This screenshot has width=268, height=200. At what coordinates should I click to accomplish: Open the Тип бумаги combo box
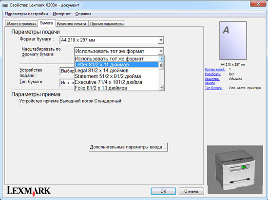tap(67, 83)
